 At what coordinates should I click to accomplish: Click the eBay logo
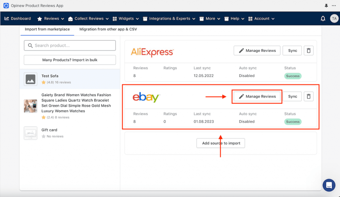(146, 98)
